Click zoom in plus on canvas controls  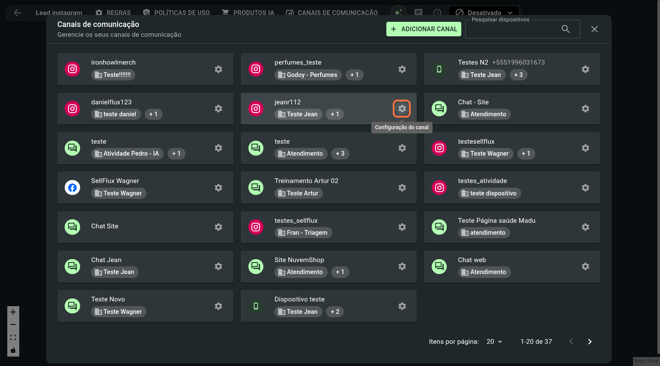click(x=13, y=312)
